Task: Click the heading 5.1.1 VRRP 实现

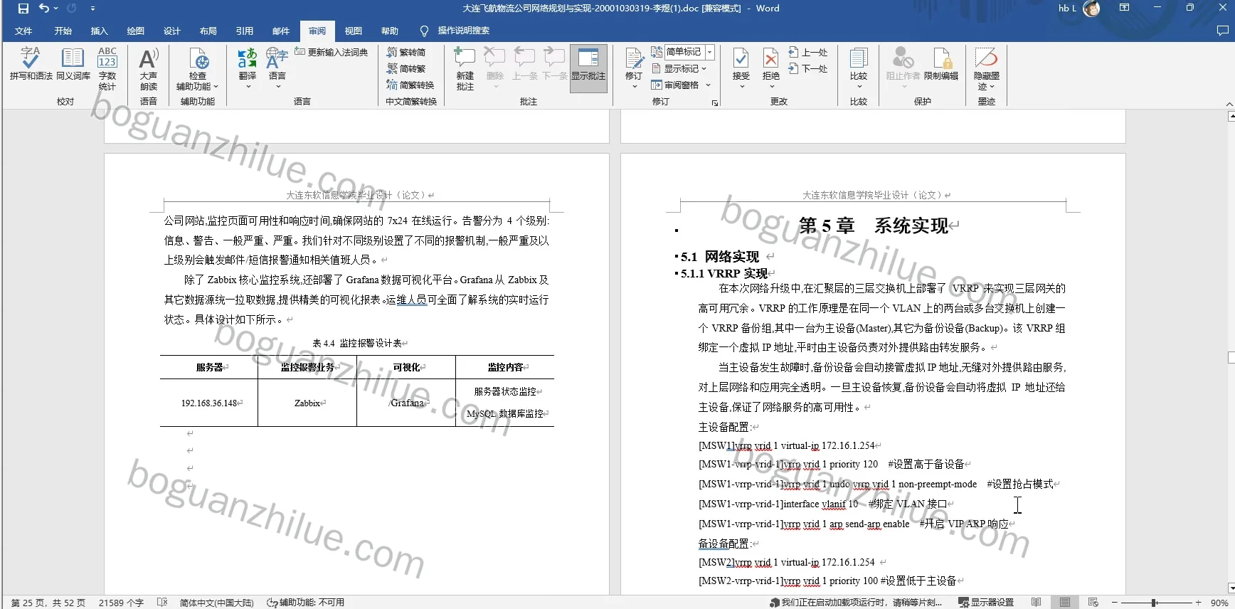Action: (723, 273)
